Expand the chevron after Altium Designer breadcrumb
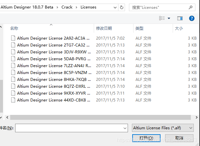This screenshot has width=200, height=146. coord(57,7)
